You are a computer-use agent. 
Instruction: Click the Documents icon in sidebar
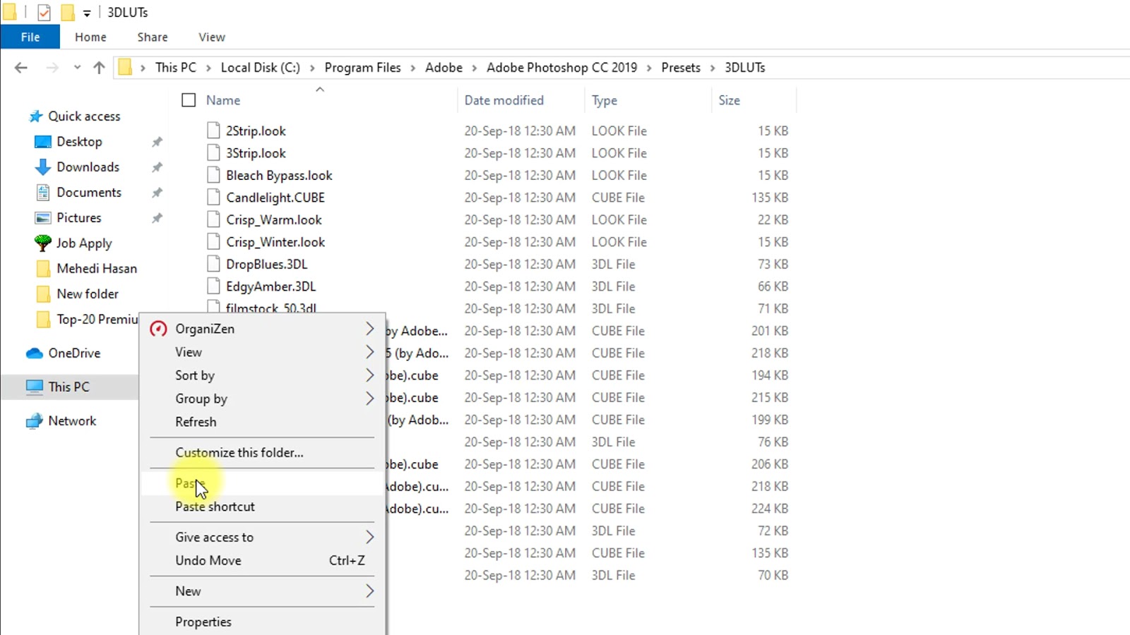click(x=43, y=193)
